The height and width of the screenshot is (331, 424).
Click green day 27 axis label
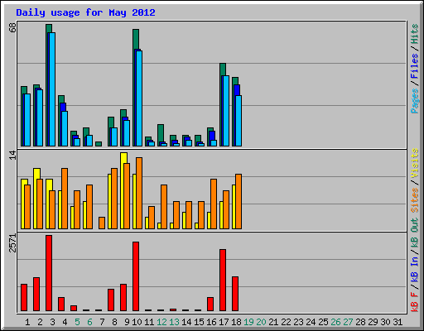pyautogui.click(x=348, y=322)
